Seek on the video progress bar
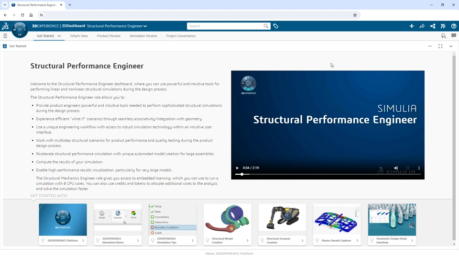This screenshot has height=258, width=459. [328, 174]
